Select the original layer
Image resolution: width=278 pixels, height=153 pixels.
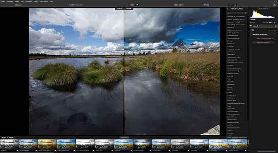[x=263, y=26]
